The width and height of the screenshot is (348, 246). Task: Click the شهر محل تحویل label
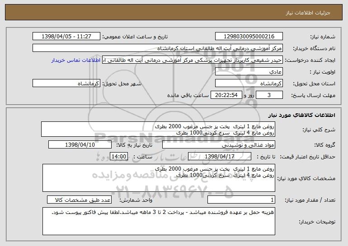click(x=122, y=84)
